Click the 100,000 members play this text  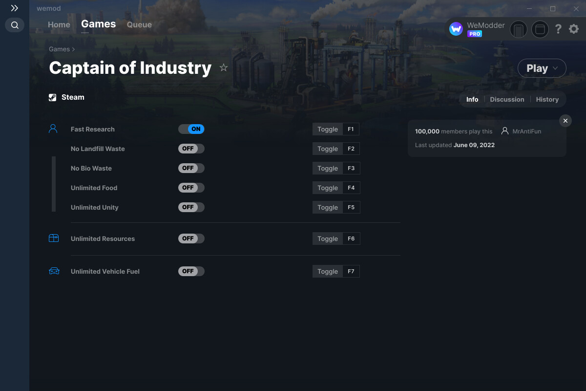click(454, 131)
